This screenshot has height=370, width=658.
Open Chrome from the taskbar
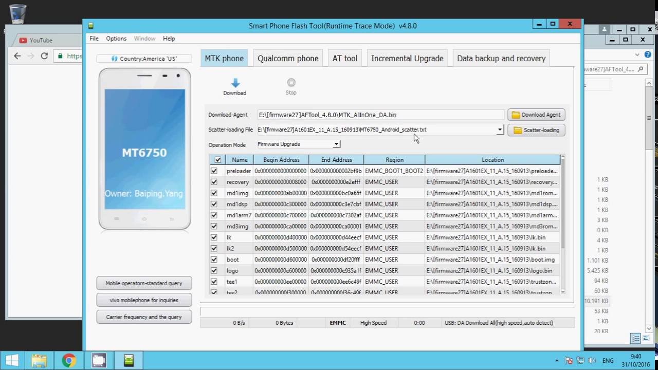(x=69, y=360)
